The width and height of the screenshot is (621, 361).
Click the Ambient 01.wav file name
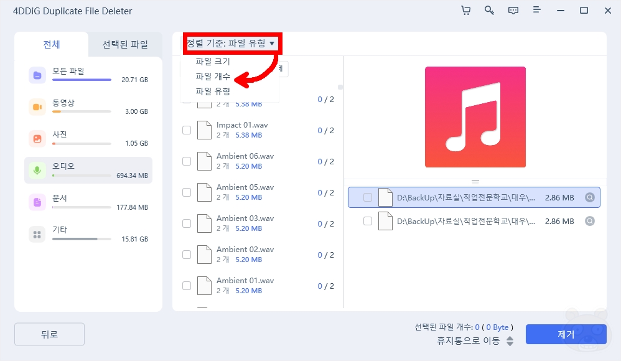click(x=245, y=281)
